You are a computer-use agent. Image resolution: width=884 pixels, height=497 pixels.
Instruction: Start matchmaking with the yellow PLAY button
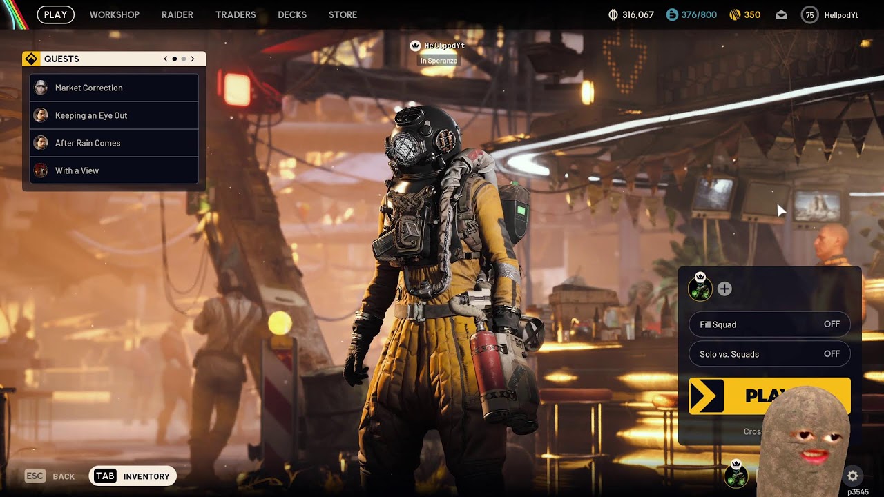point(769,396)
